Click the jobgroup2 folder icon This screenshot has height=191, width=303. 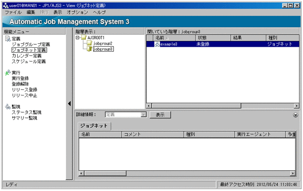click(89, 43)
